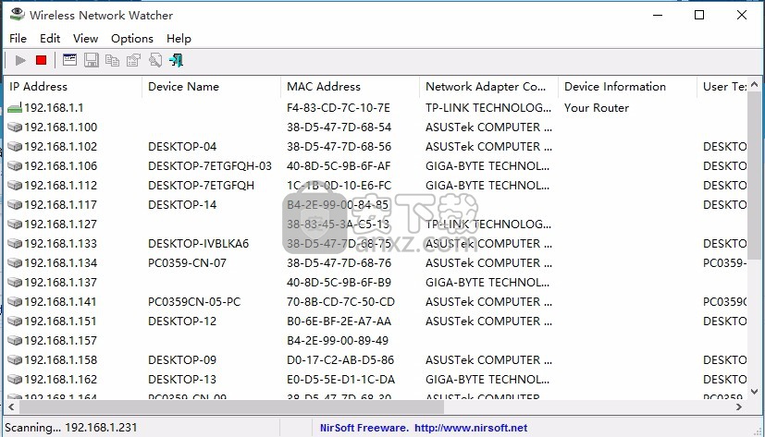The width and height of the screenshot is (765, 437).
Task: Sort by the Device Name column header
Action: (211, 86)
